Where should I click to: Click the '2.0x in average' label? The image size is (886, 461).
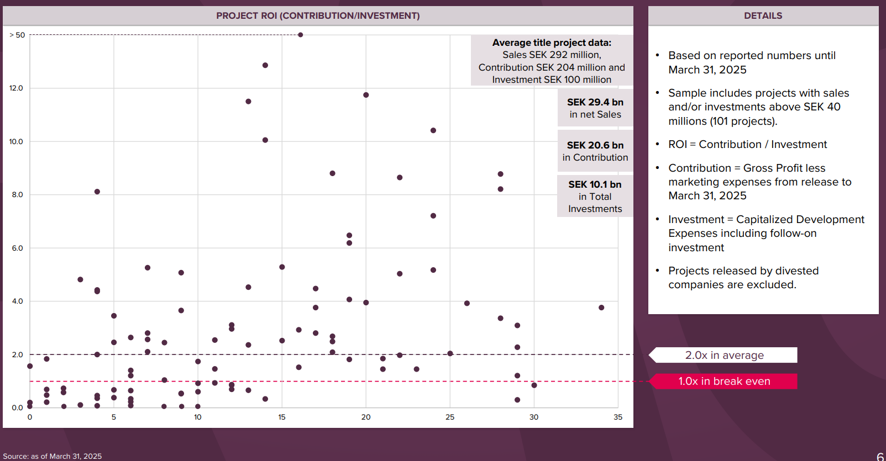(x=725, y=355)
